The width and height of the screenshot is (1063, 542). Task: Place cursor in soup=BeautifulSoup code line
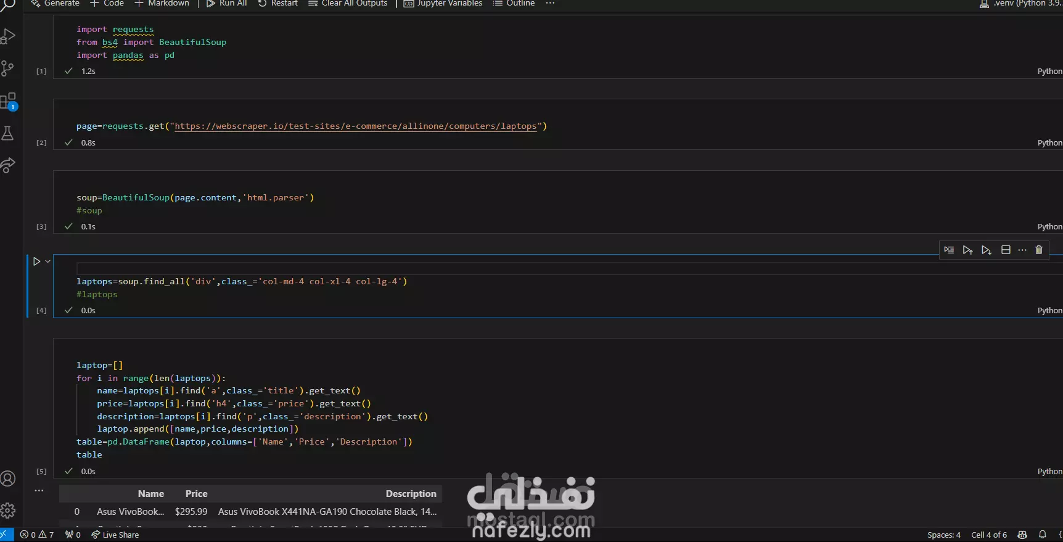point(195,198)
